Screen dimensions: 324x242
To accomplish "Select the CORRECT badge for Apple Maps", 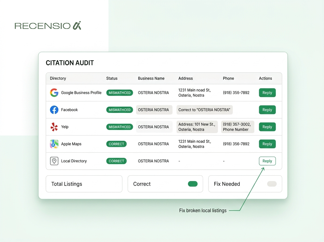I will coord(116,144).
